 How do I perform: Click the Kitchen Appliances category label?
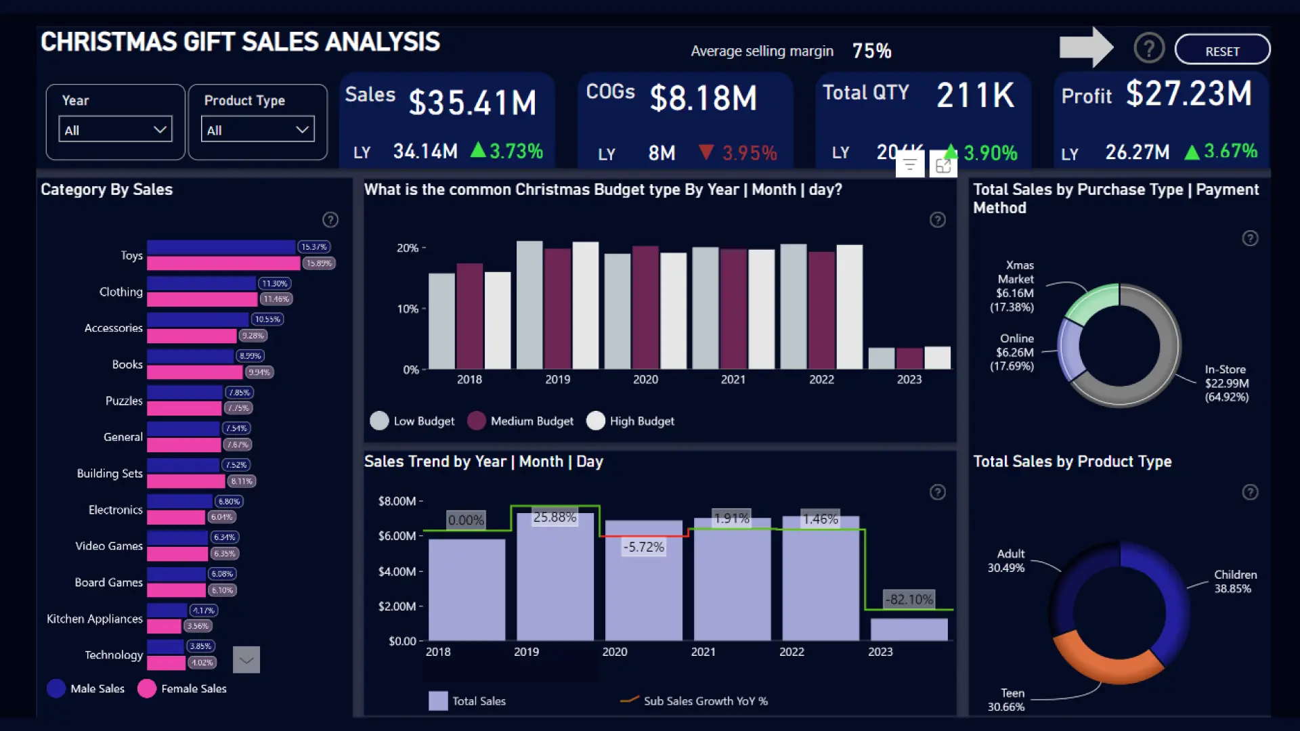(x=95, y=619)
